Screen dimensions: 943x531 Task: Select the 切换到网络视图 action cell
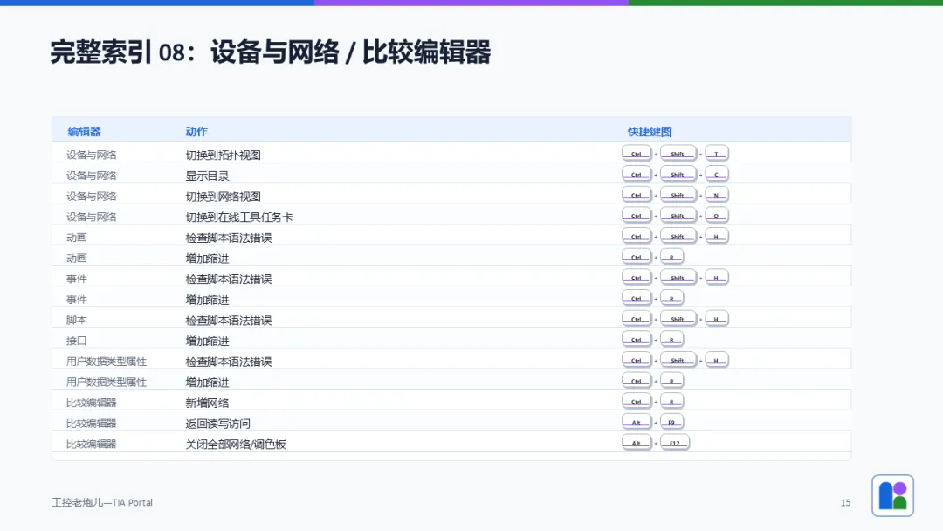click(x=224, y=196)
